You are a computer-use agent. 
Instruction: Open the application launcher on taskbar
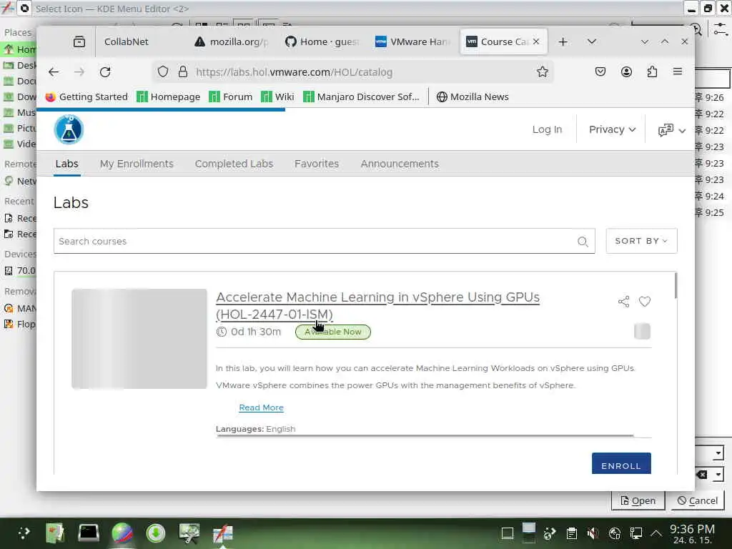tap(24, 533)
